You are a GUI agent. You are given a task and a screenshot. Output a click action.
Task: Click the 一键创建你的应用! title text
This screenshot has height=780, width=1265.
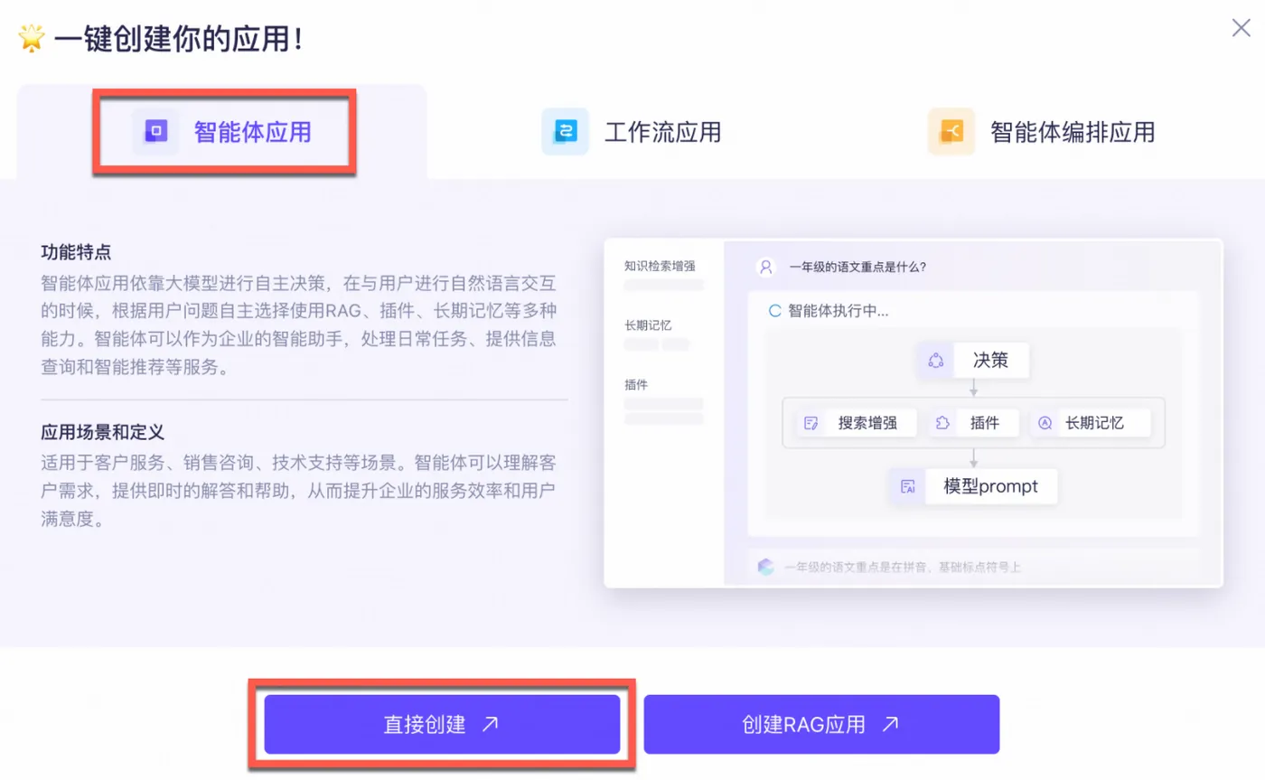[177, 40]
